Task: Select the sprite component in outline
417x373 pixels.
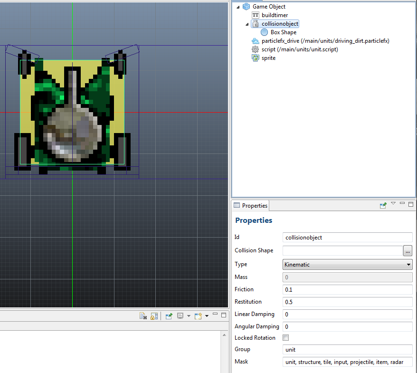Action: tap(268, 58)
